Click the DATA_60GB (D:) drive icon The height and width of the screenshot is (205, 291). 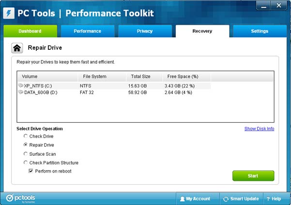click(21, 92)
